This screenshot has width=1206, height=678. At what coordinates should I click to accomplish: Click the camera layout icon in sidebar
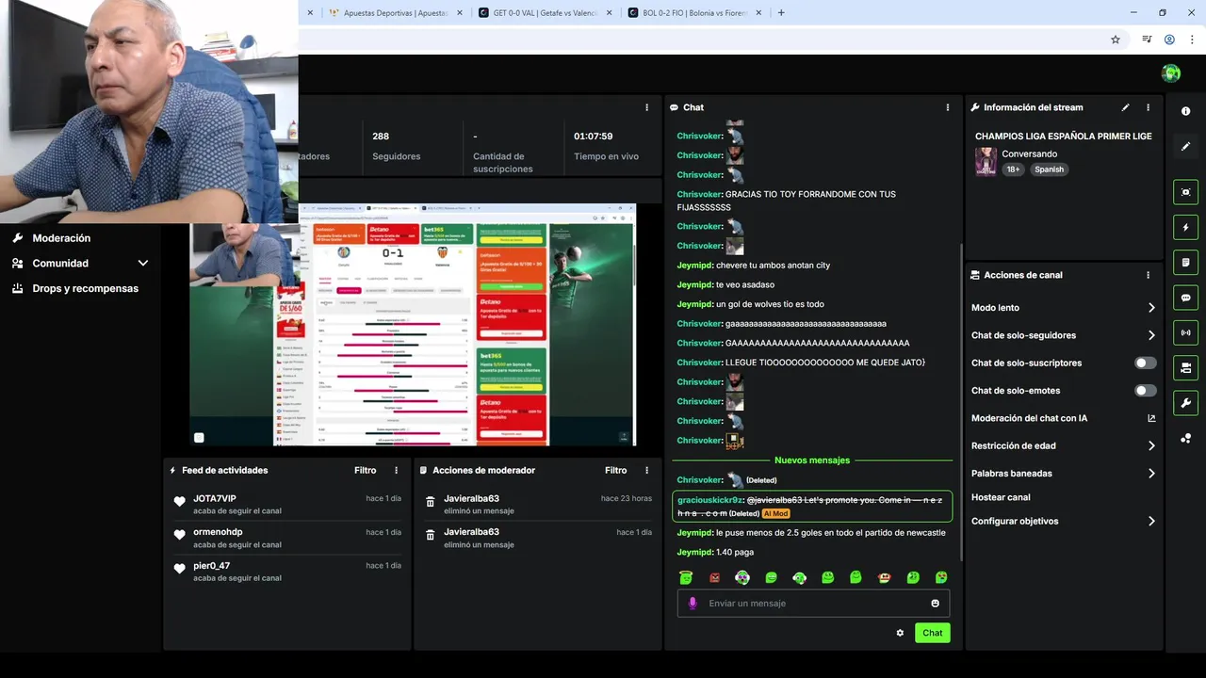coord(1185,367)
